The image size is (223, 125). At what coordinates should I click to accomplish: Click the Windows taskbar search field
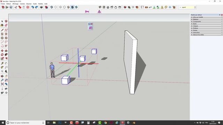coord(25,123)
